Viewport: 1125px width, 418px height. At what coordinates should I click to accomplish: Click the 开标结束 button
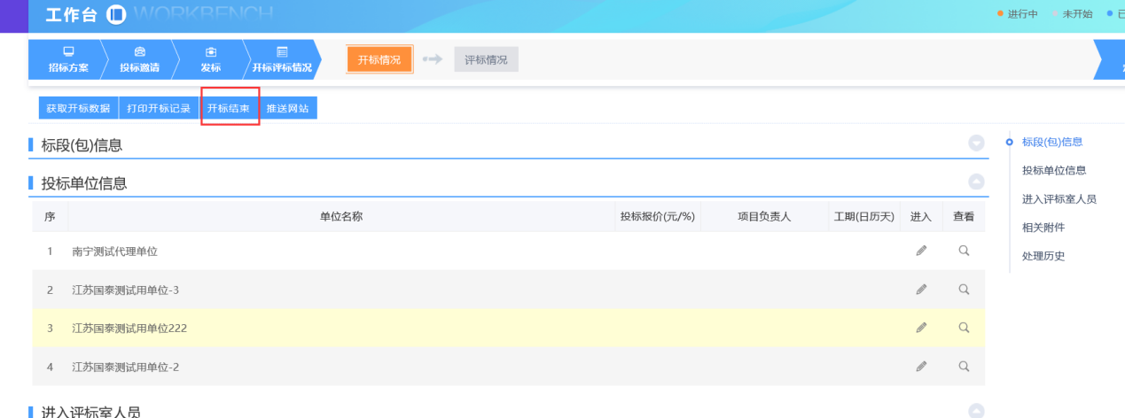[229, 108]
